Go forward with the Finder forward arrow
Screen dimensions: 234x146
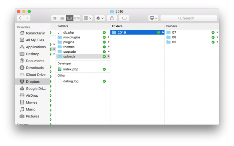[x=27, y=18]
